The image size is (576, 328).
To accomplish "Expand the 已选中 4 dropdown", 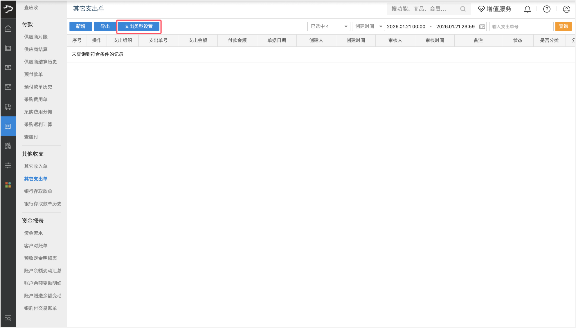I will (328, 26).
